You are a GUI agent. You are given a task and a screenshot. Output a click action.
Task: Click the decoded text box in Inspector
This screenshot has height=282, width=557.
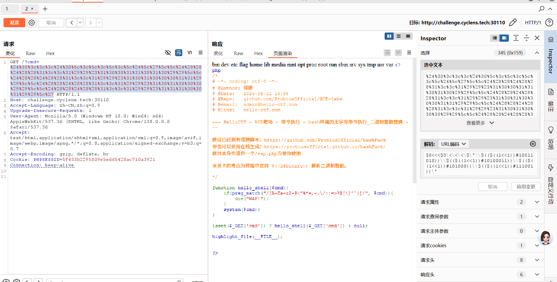(480, 163)
